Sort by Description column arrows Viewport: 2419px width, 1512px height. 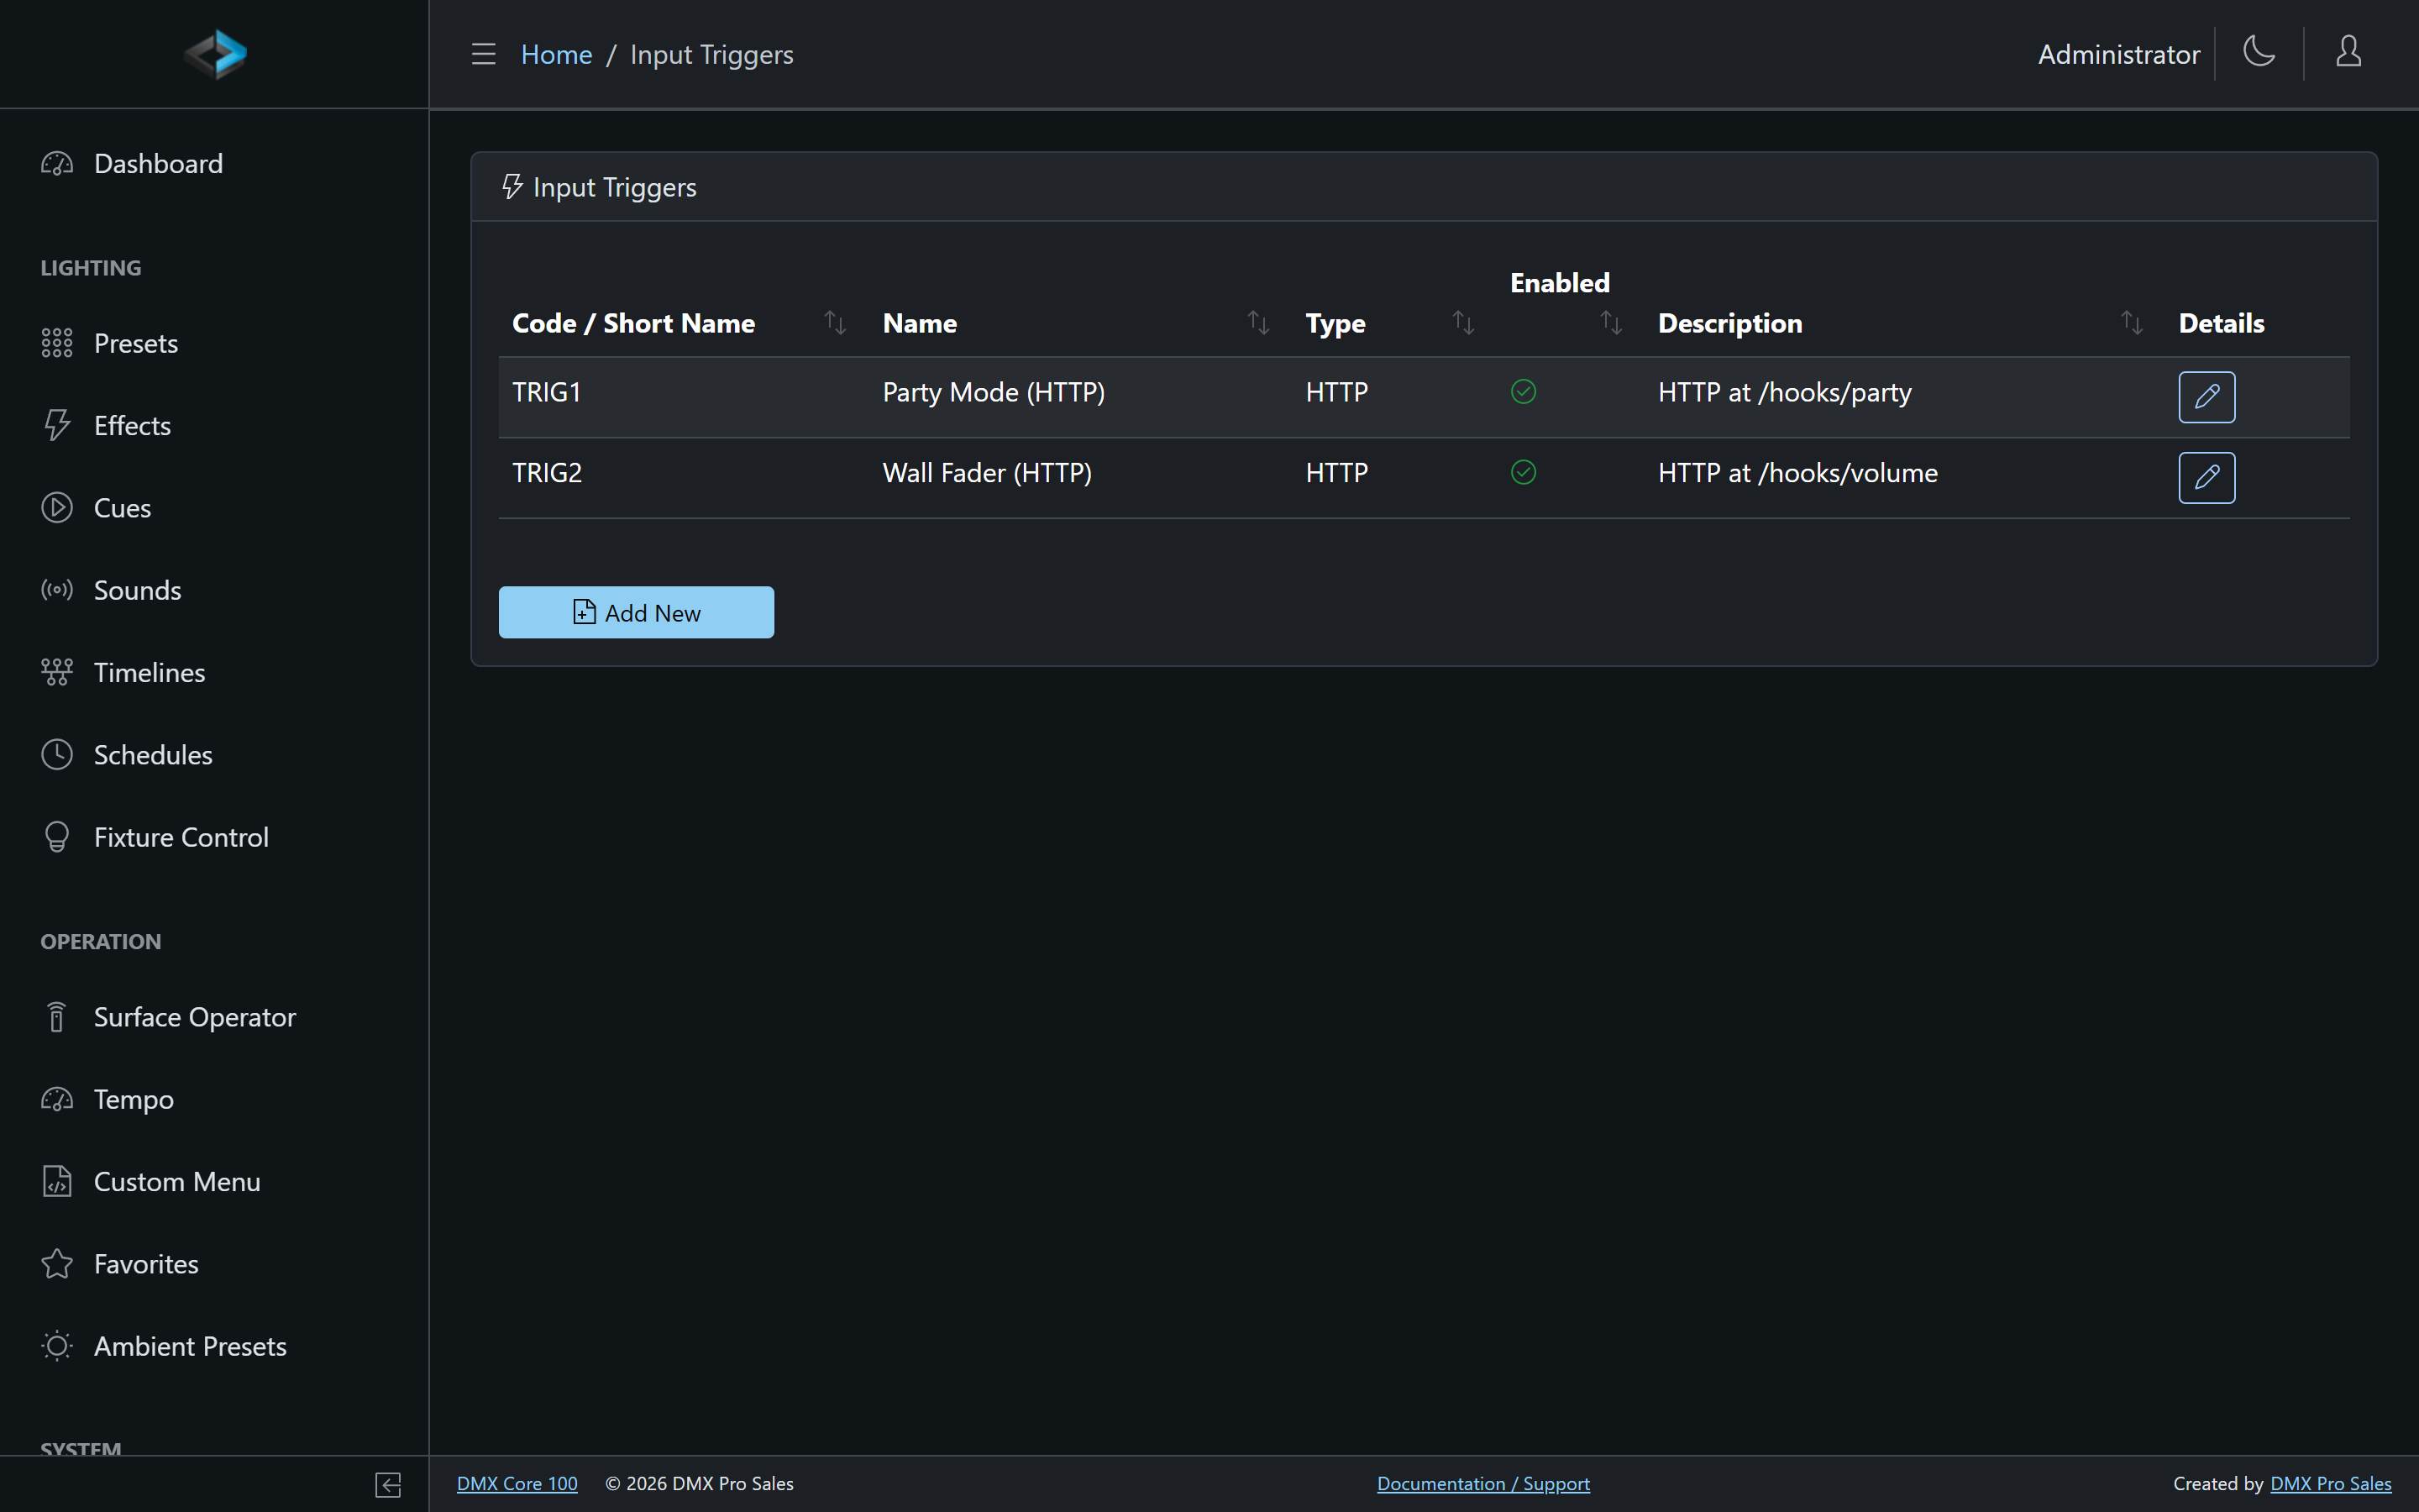[2131, 323]
